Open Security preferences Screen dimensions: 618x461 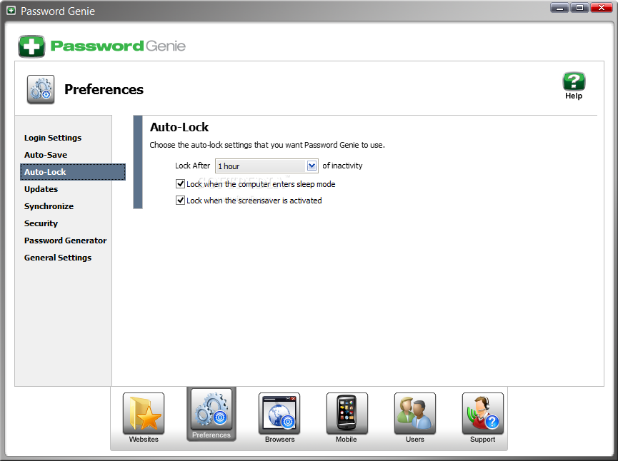(x=41, y=223)
